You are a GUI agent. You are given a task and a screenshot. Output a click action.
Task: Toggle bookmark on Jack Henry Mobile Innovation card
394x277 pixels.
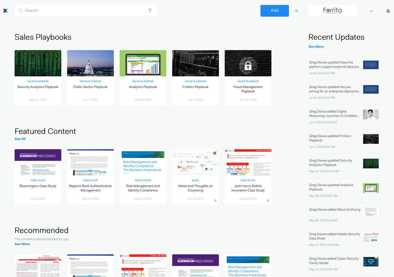click(x=268, y=200)
